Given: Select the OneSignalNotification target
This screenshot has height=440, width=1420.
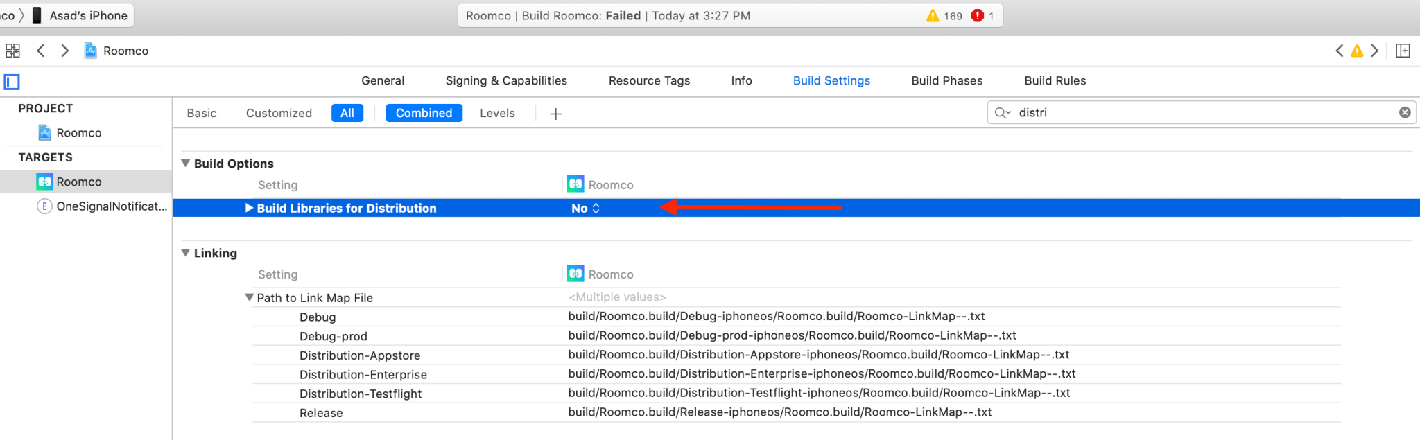Looking at the screenshot, I should pyautogui.click(x=111, y=206).
